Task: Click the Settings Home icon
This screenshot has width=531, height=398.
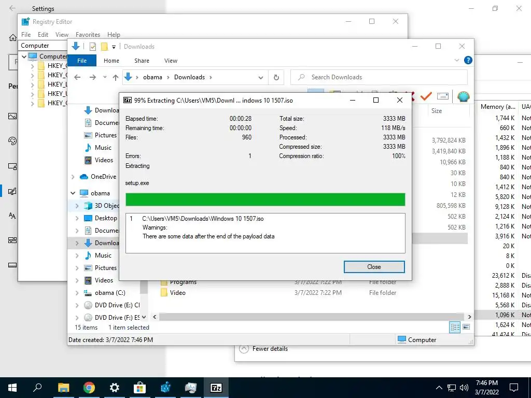Action: pyautogui.click(x=12, y=37)
